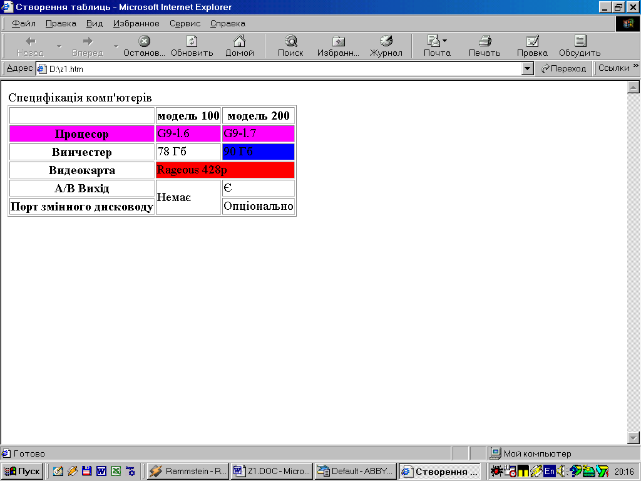The image size is (641, 481).
Task: Click the scrollbar down arrow
Action: [x=633, y=438]
